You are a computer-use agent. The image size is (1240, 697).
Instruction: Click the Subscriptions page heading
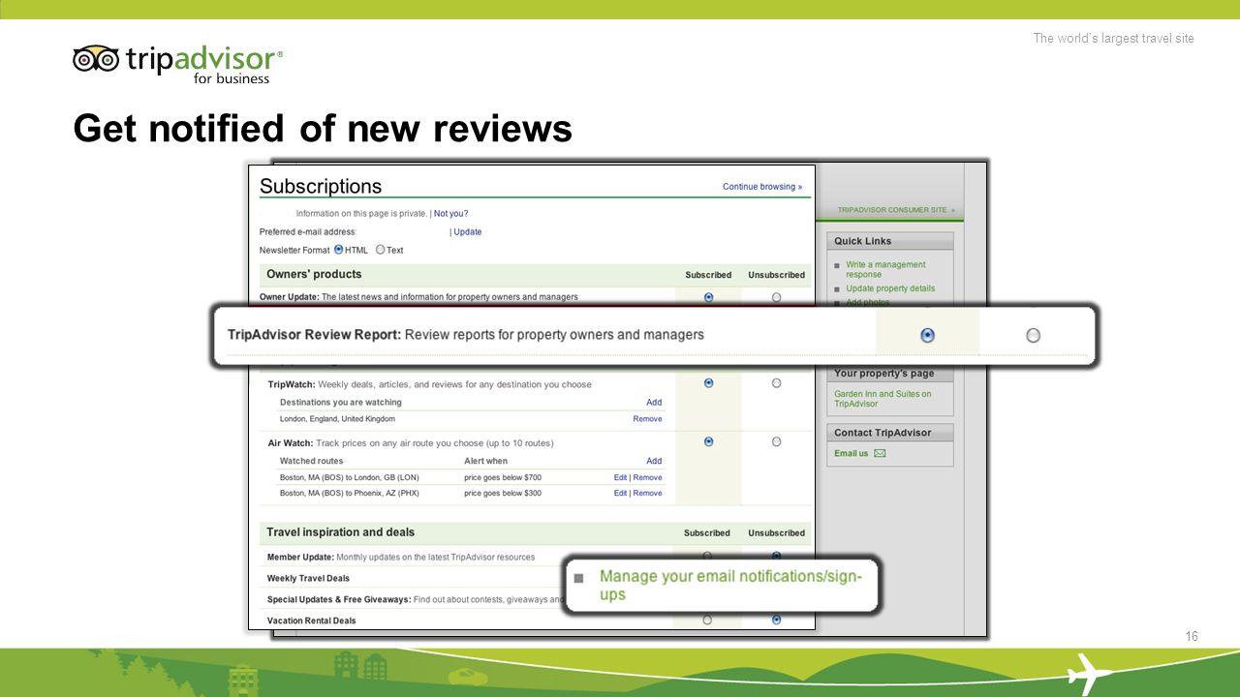[x=321, y=186]
